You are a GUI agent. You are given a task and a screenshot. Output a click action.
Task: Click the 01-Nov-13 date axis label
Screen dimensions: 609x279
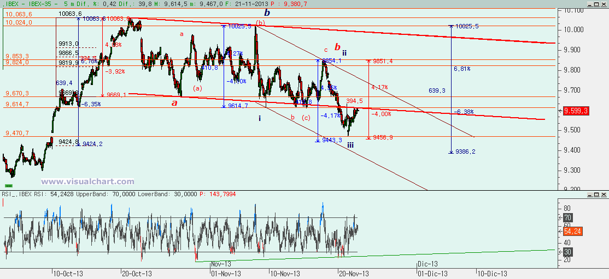[226, 274]
